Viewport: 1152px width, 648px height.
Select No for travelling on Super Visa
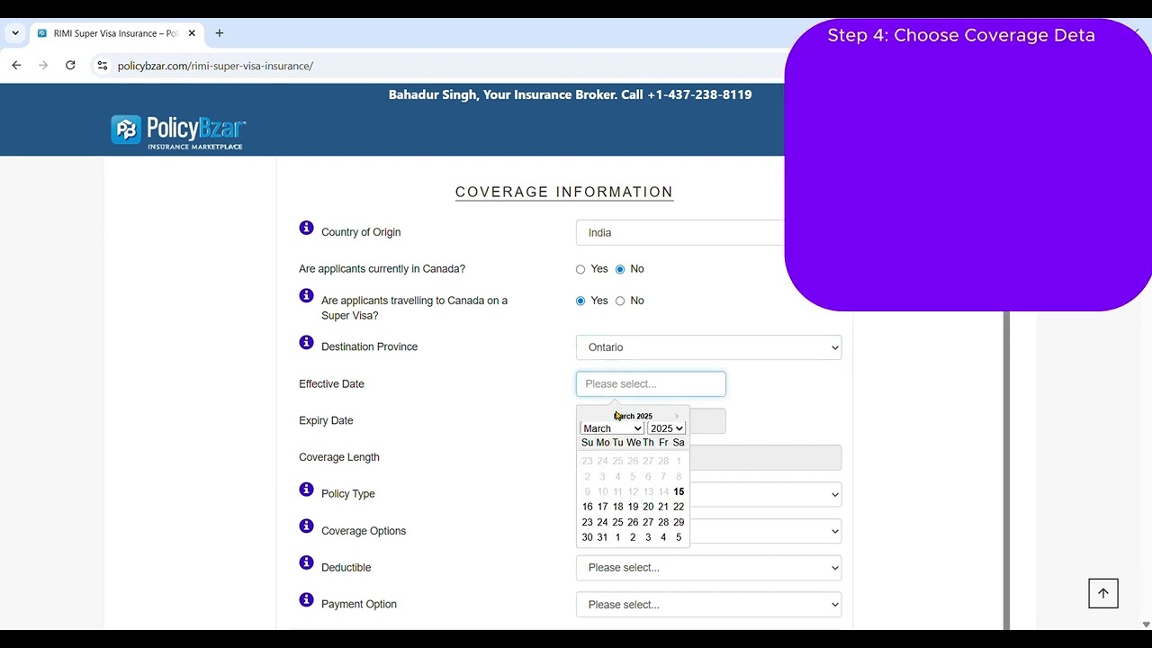[620, 301]
